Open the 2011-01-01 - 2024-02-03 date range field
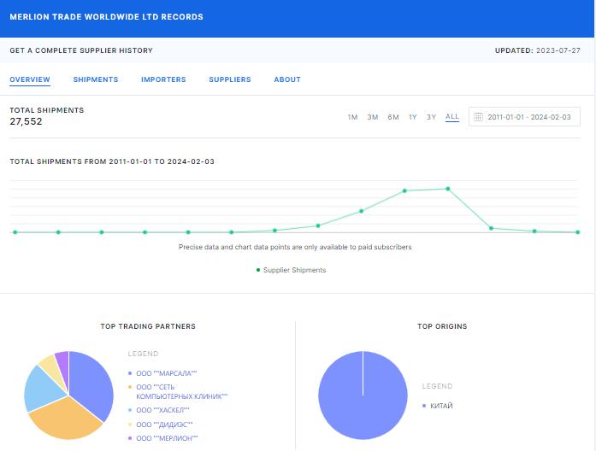Image resolution: width=596 pixels, height=451 pixels. click(524, 116)
